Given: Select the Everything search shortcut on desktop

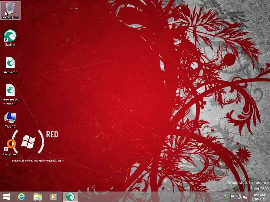Looking at the screenshot, I should point(10,148).
